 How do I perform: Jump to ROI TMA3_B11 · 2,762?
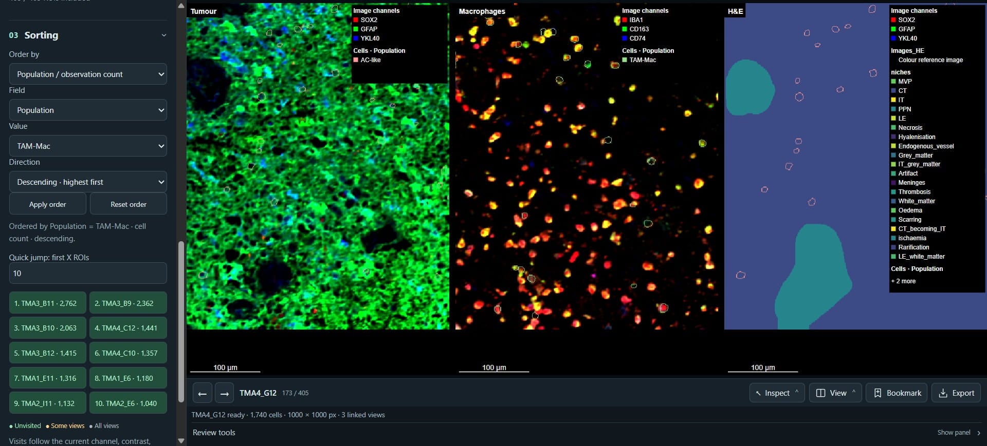(x=48, y=303)
